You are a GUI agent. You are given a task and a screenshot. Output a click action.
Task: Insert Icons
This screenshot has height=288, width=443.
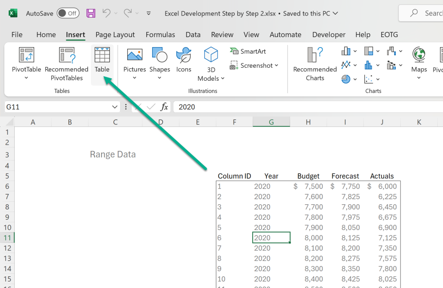(x=183, y=60)
